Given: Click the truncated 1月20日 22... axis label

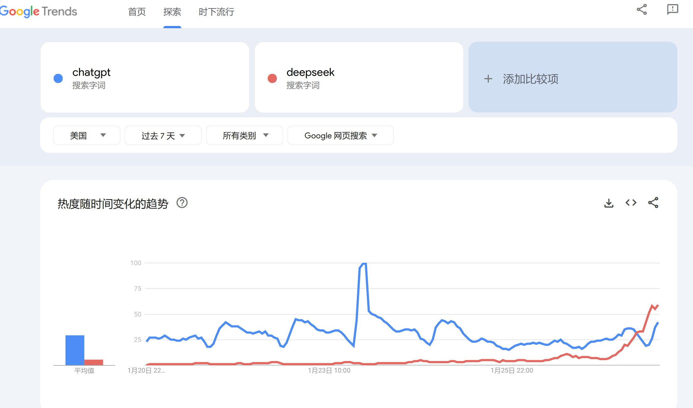Looking at the screenshot, I should (146, 370).
